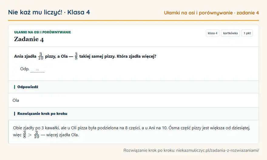Click the '1 pkt' tag
The height and width of the screenshot is (160, 267).
coord(247,33)
